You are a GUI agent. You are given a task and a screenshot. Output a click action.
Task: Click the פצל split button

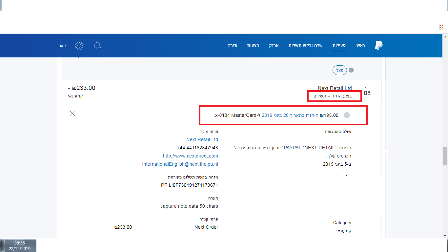(340, 70)
